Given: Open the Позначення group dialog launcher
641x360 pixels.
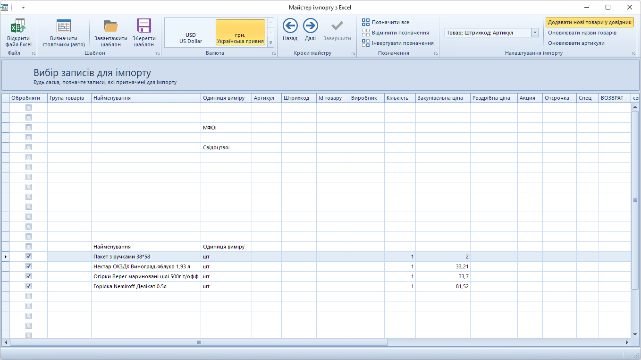Looking at the screenshot, I should 436,54.
